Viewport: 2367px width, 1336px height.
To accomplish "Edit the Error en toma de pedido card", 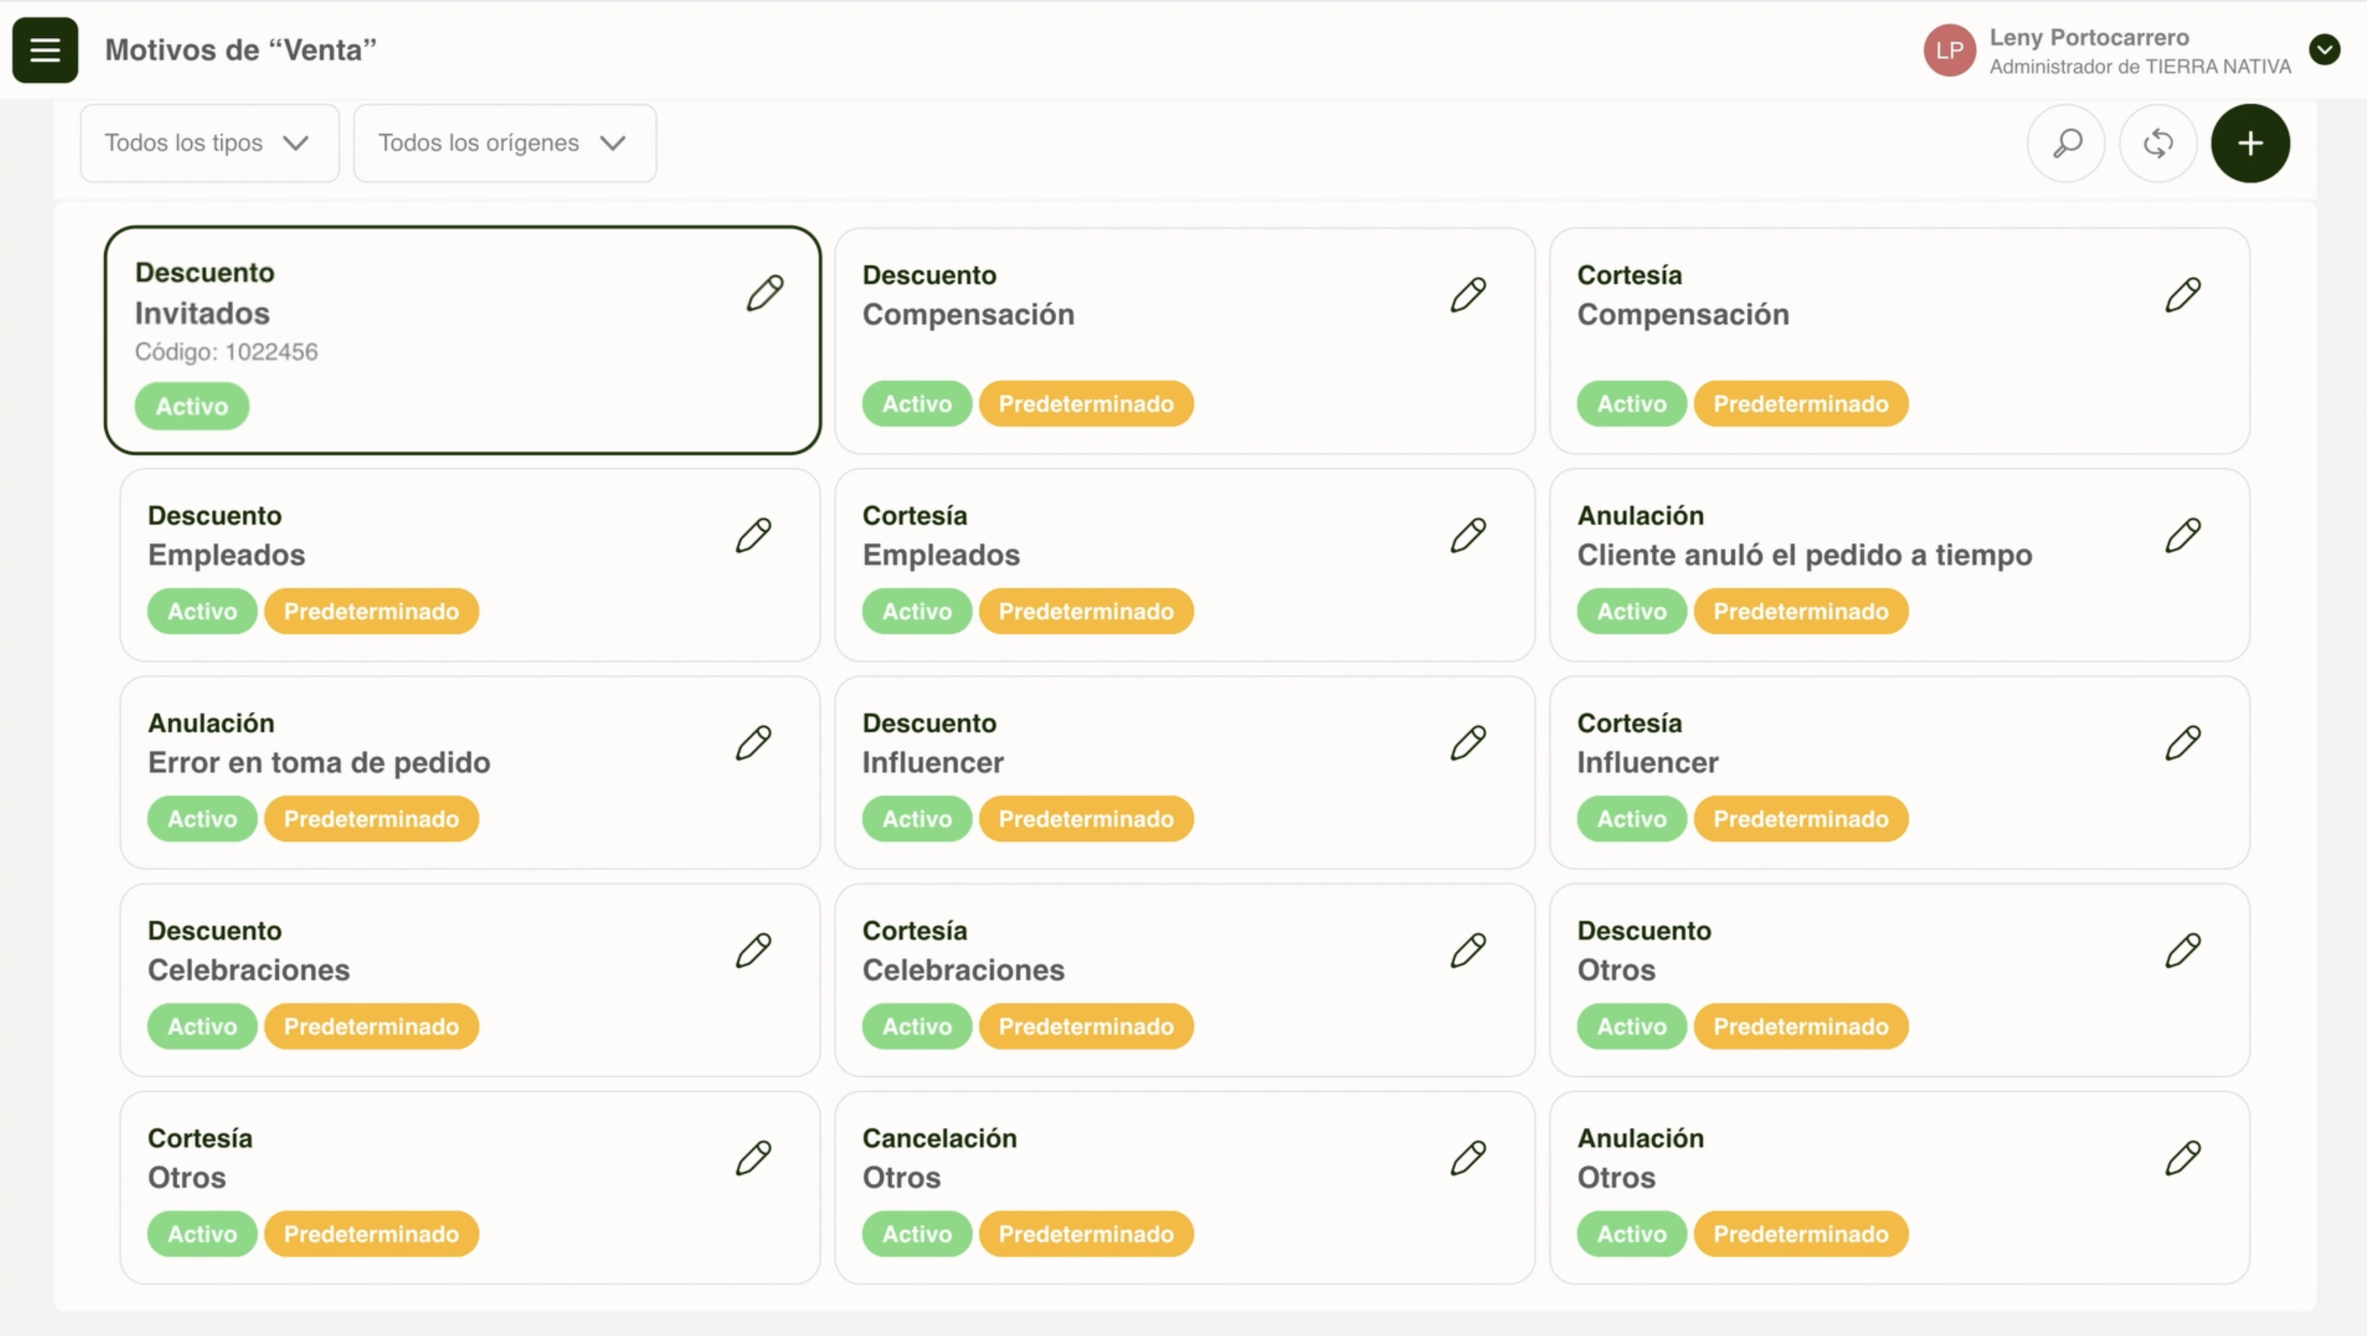I will (752, 743).
